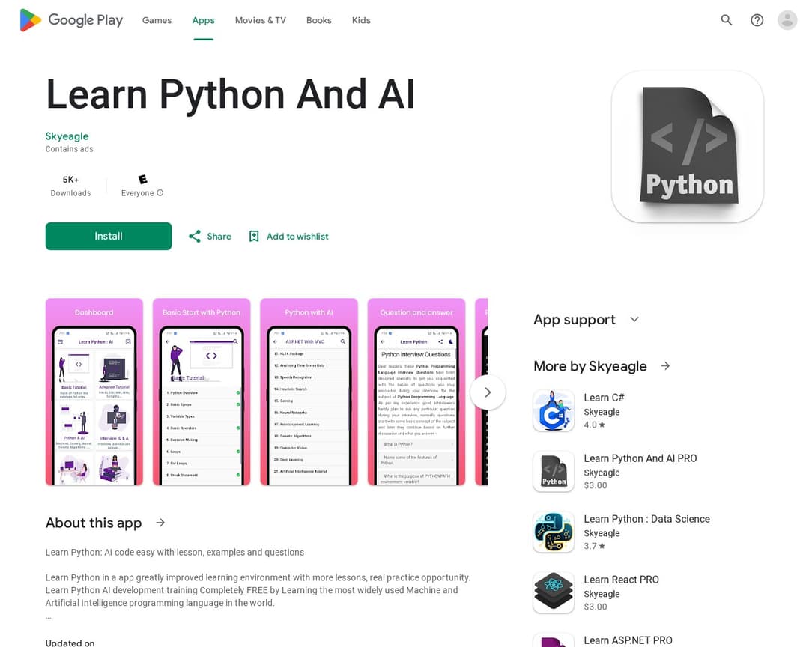
Task: Open the Learn ASP.NET PRO icon
Action: click(x=554, y=640)
